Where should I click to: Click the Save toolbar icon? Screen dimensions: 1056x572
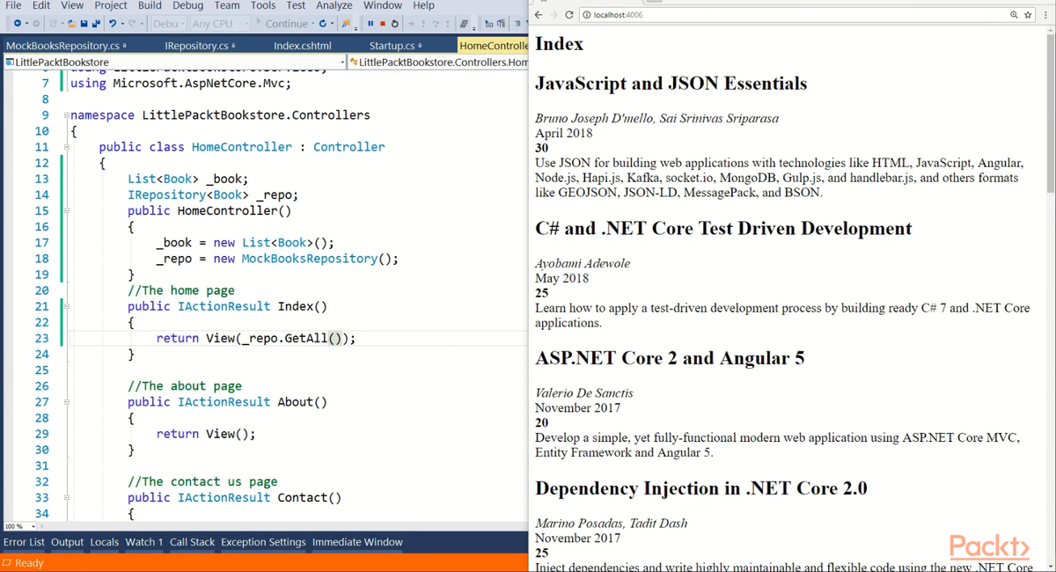click(84, 24)
